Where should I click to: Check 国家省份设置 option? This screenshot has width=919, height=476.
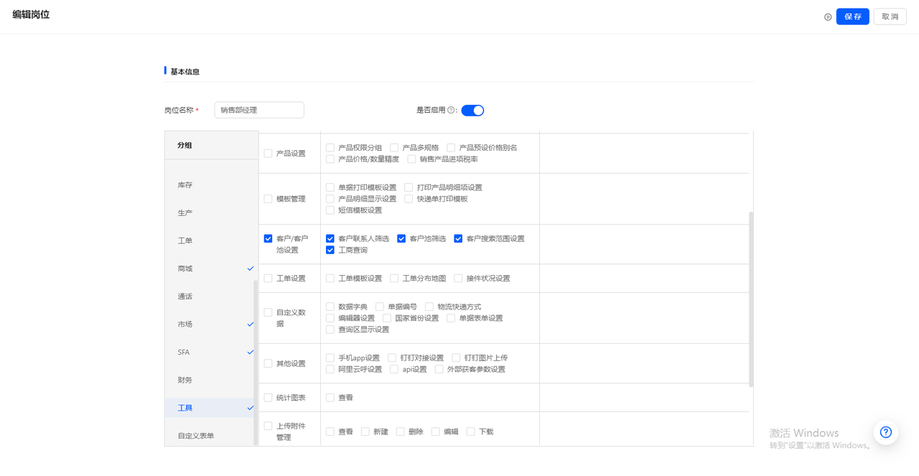(387, 318)
